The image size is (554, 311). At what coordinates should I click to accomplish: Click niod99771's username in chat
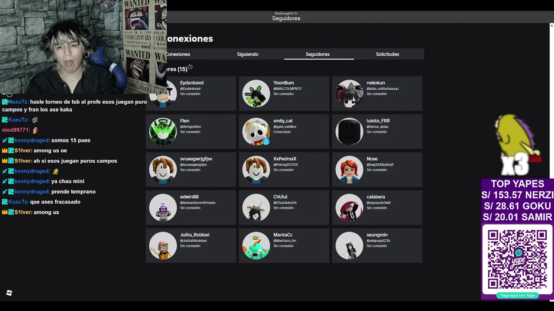click(16, 130)
